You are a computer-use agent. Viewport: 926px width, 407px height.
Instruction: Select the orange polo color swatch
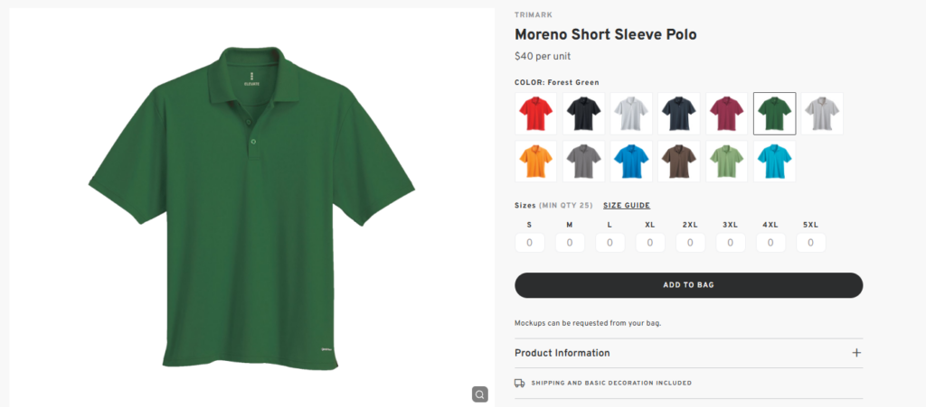tap(536, 162)
